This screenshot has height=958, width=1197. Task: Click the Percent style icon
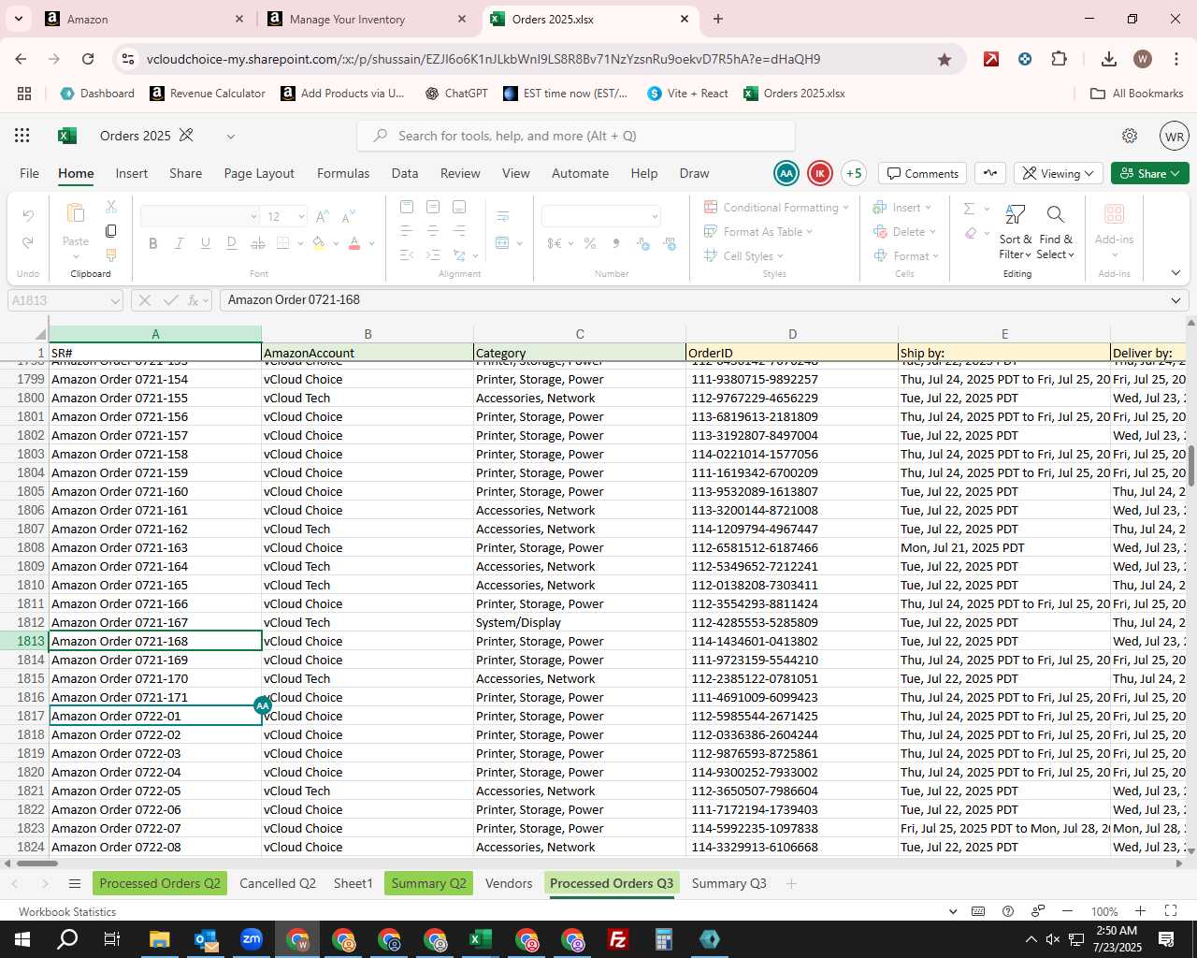pyautogui.click(x=590, y=243)
